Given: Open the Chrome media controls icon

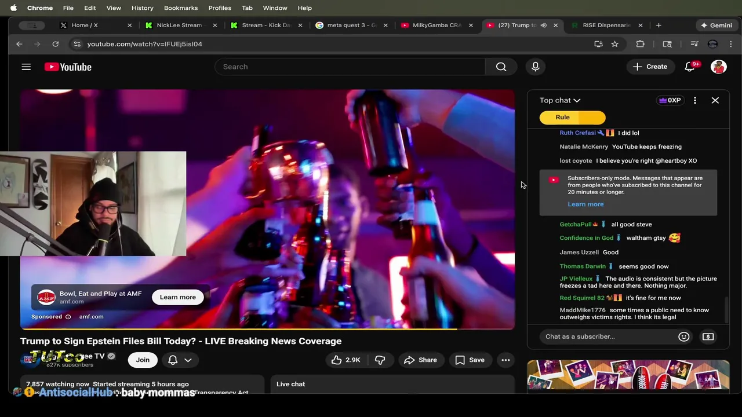Looking at the screenshot, I should [694, 44].
